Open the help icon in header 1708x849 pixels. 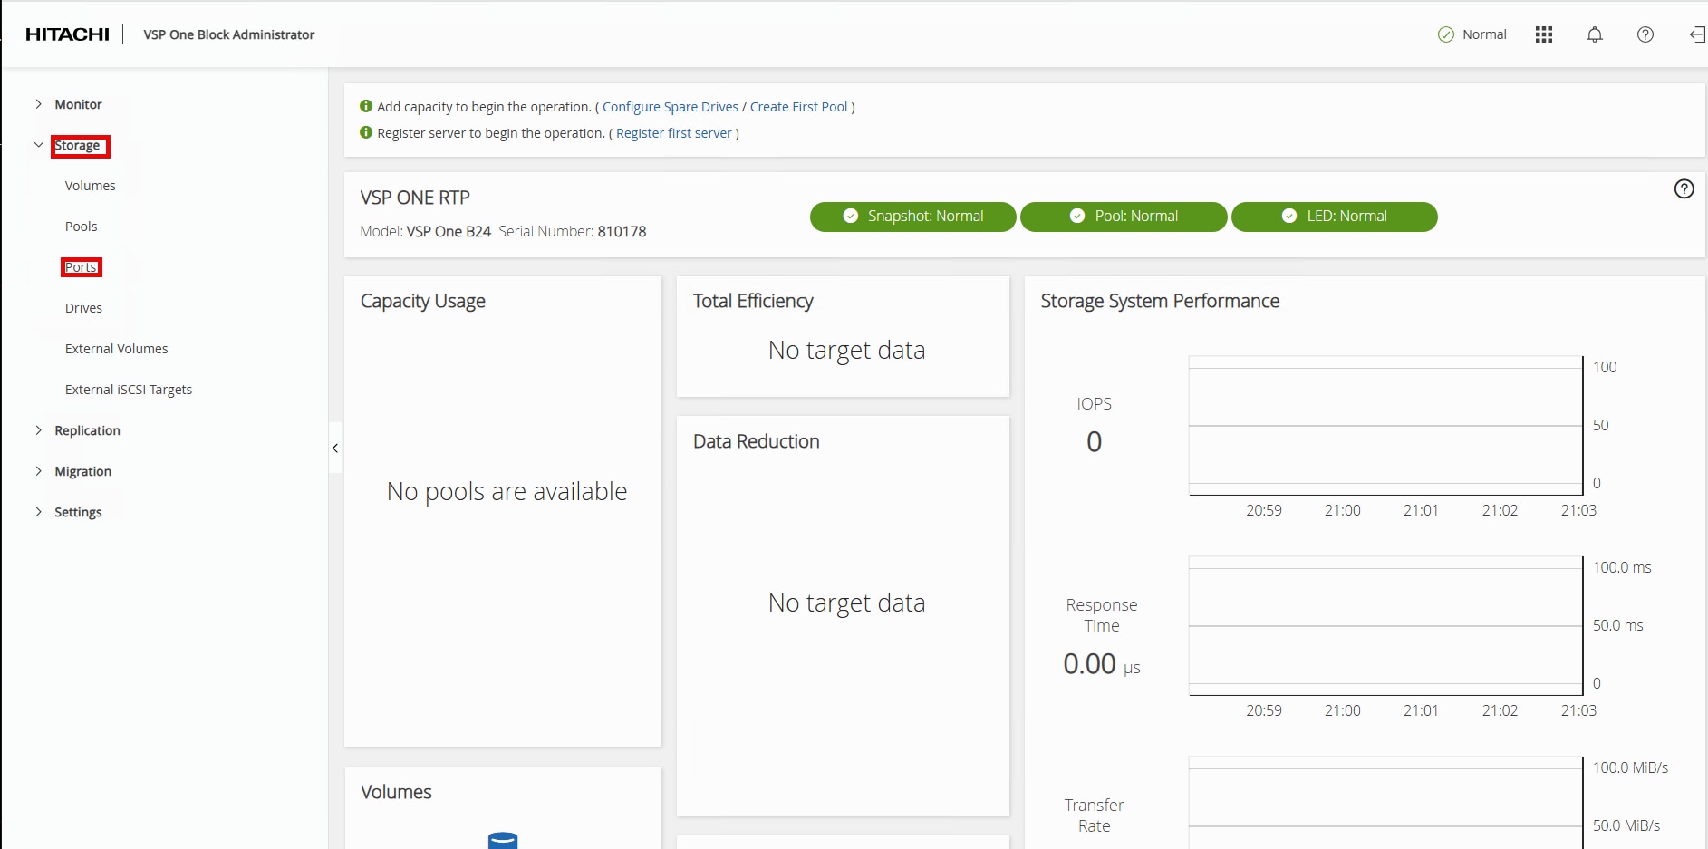click(1645, 34)
